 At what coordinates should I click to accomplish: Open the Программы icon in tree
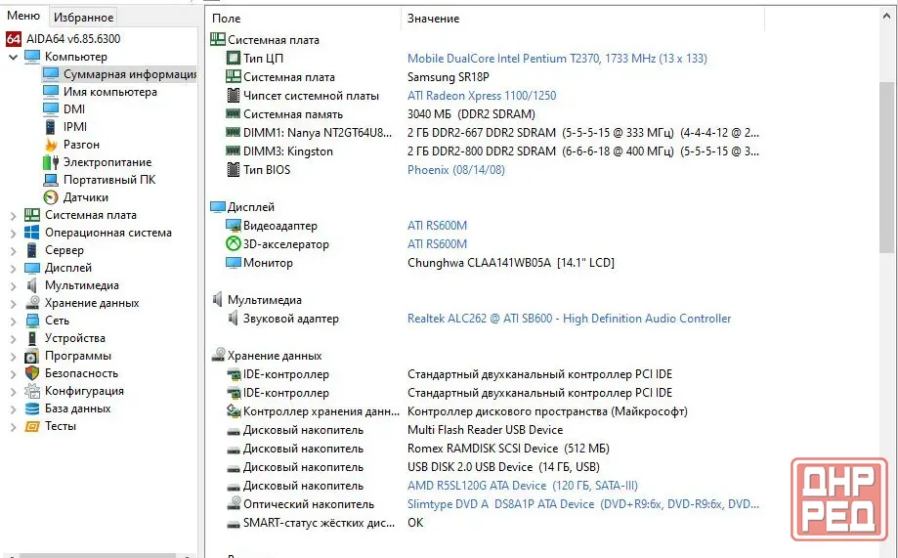32,356
